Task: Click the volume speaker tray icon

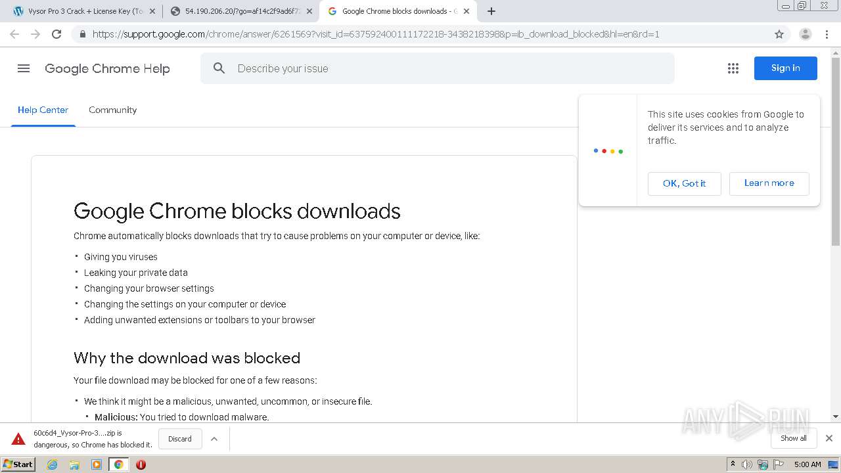Action: pos(747,464)
